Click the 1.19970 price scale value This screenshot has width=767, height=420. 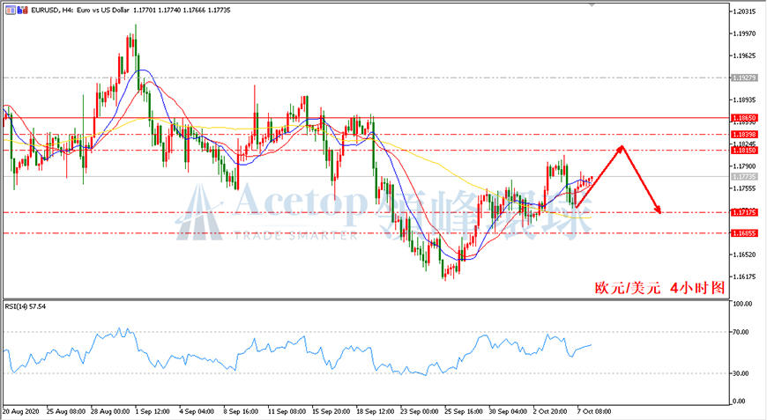pos(745,33)
